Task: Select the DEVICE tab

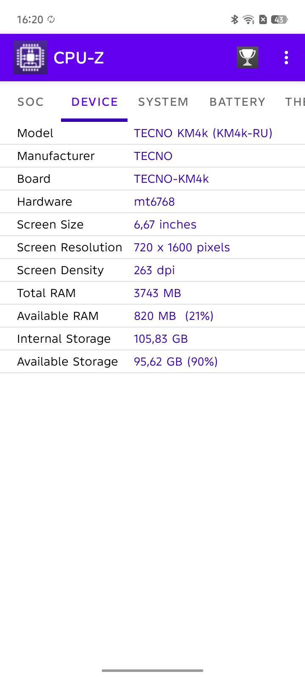Action: pyautogui.click(x=94, y=102)
